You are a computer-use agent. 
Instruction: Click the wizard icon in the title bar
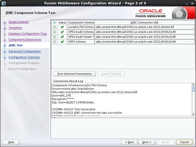(4, 3)
